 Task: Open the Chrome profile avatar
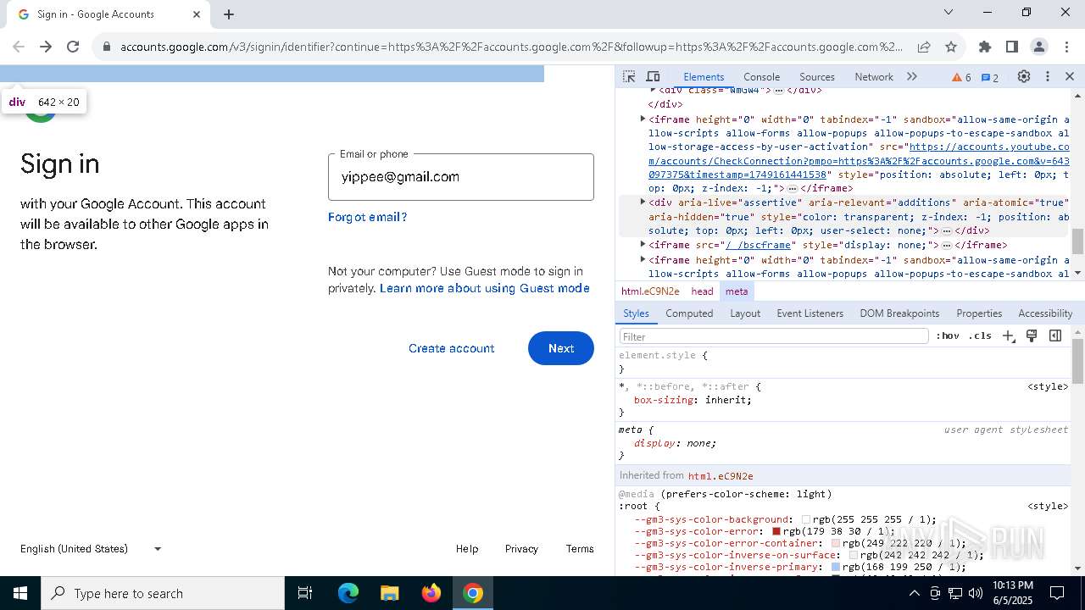(x=1039, y=47)
